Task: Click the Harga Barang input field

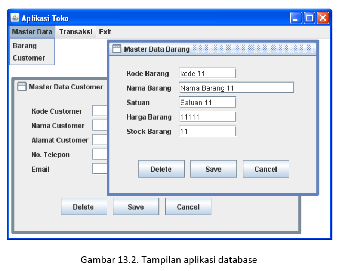Action: click(207, 117)
